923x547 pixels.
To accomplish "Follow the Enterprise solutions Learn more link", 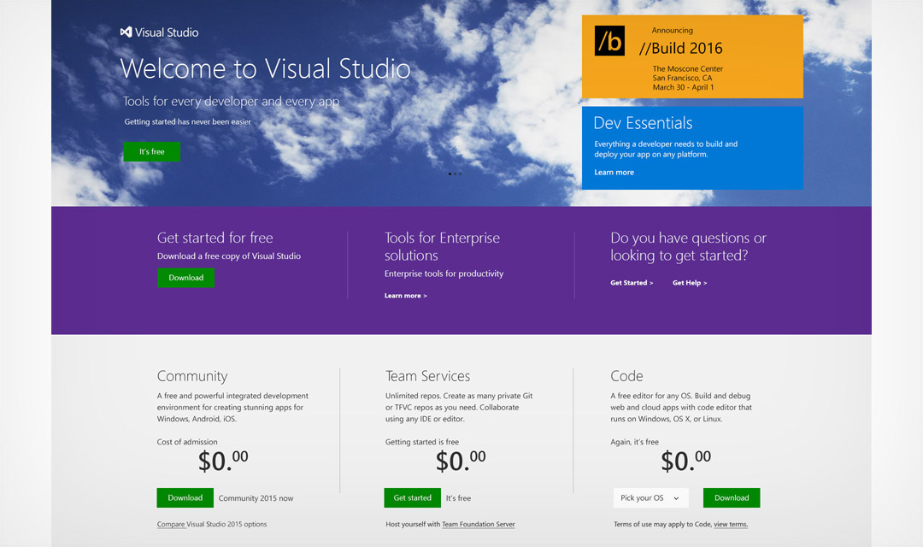I will [405, 296].
